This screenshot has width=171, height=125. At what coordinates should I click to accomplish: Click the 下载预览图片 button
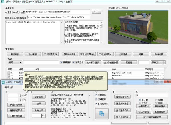coord(105,54)
